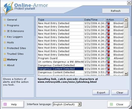Viewport: 132px width, 109px height.
Task: Click the history list scroll up arrow
Action: click(126, 20)
